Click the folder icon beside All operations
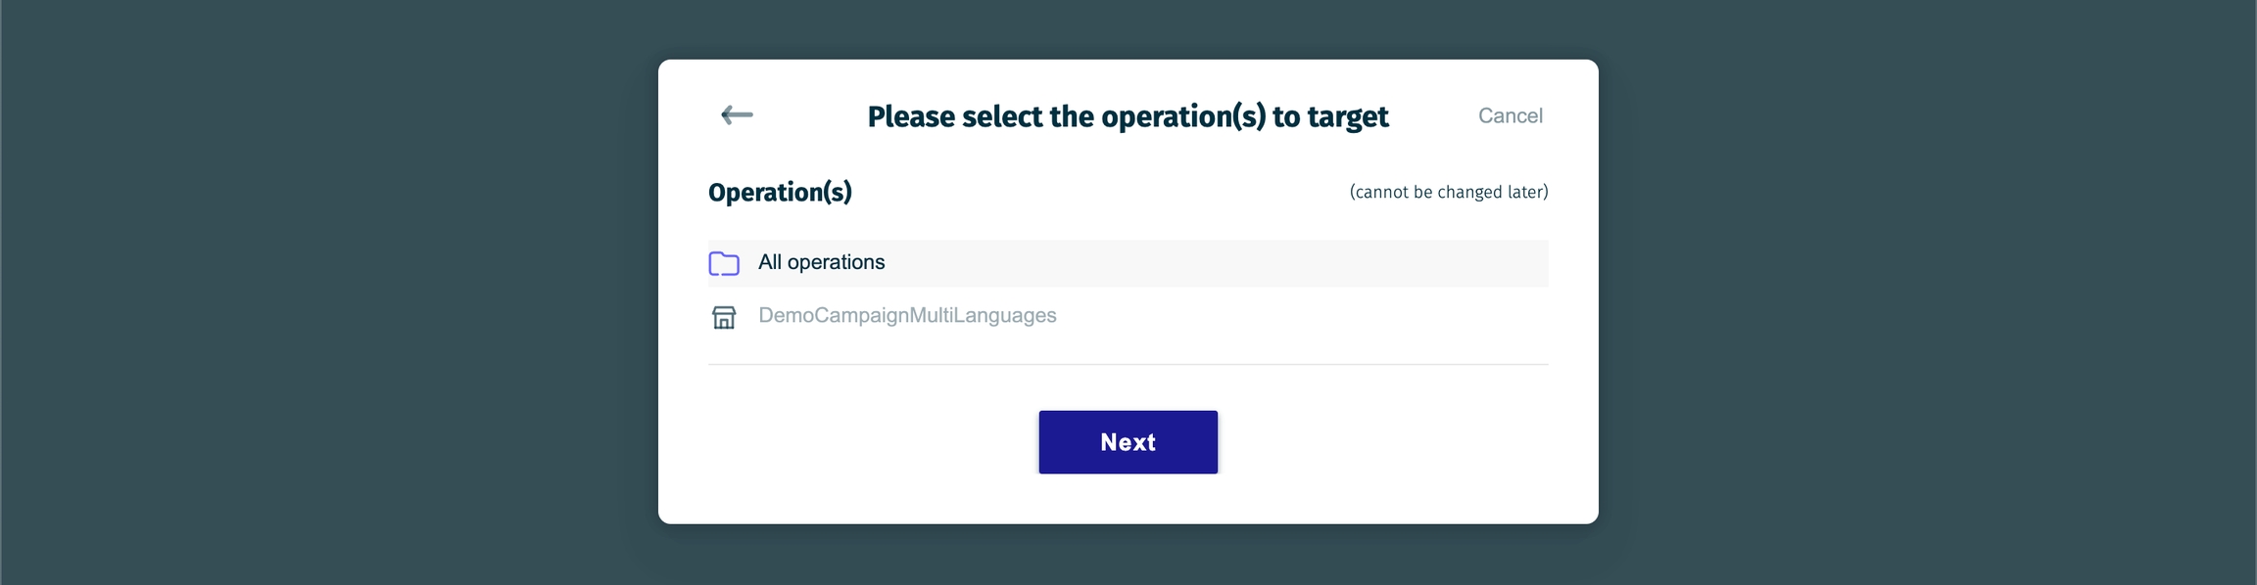The height and width of the screenshot is (585, 2257). tap(724, 263)
